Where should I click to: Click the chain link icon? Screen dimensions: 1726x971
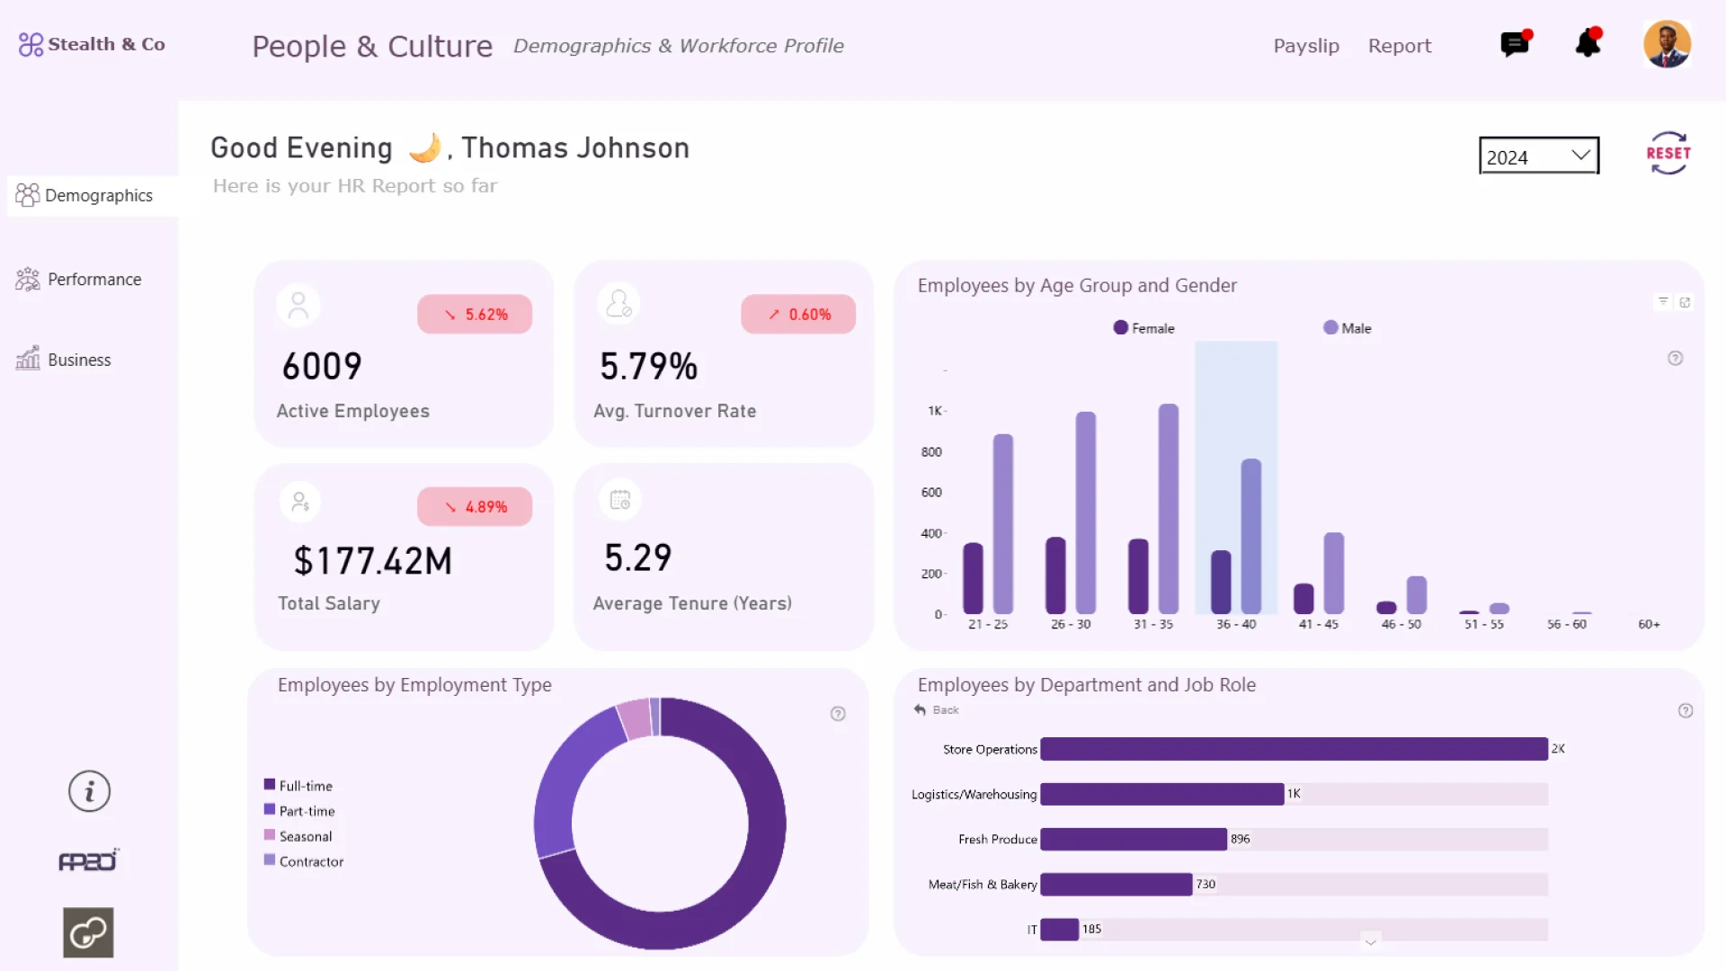point(88,932)
